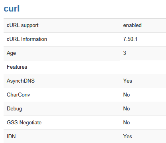Select the Debug feature label
The height and width of the screenshot is (143, 166).
(x=14, y=109)
